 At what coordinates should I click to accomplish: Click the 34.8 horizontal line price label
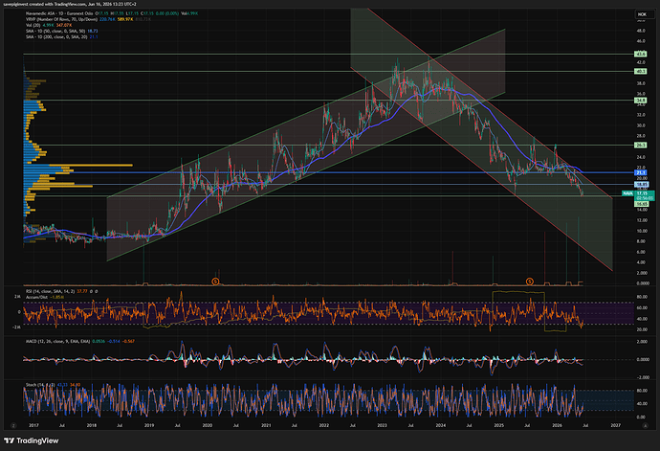(641, 101)
